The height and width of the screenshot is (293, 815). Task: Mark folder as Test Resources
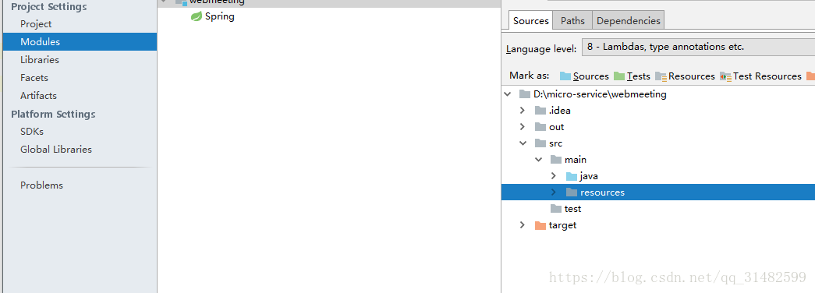coord(761,76)
